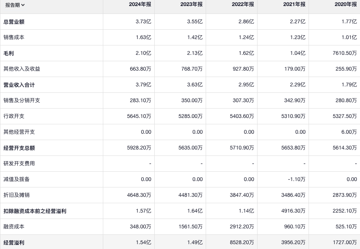Open the 报告期 dropdown

point(15,5)
